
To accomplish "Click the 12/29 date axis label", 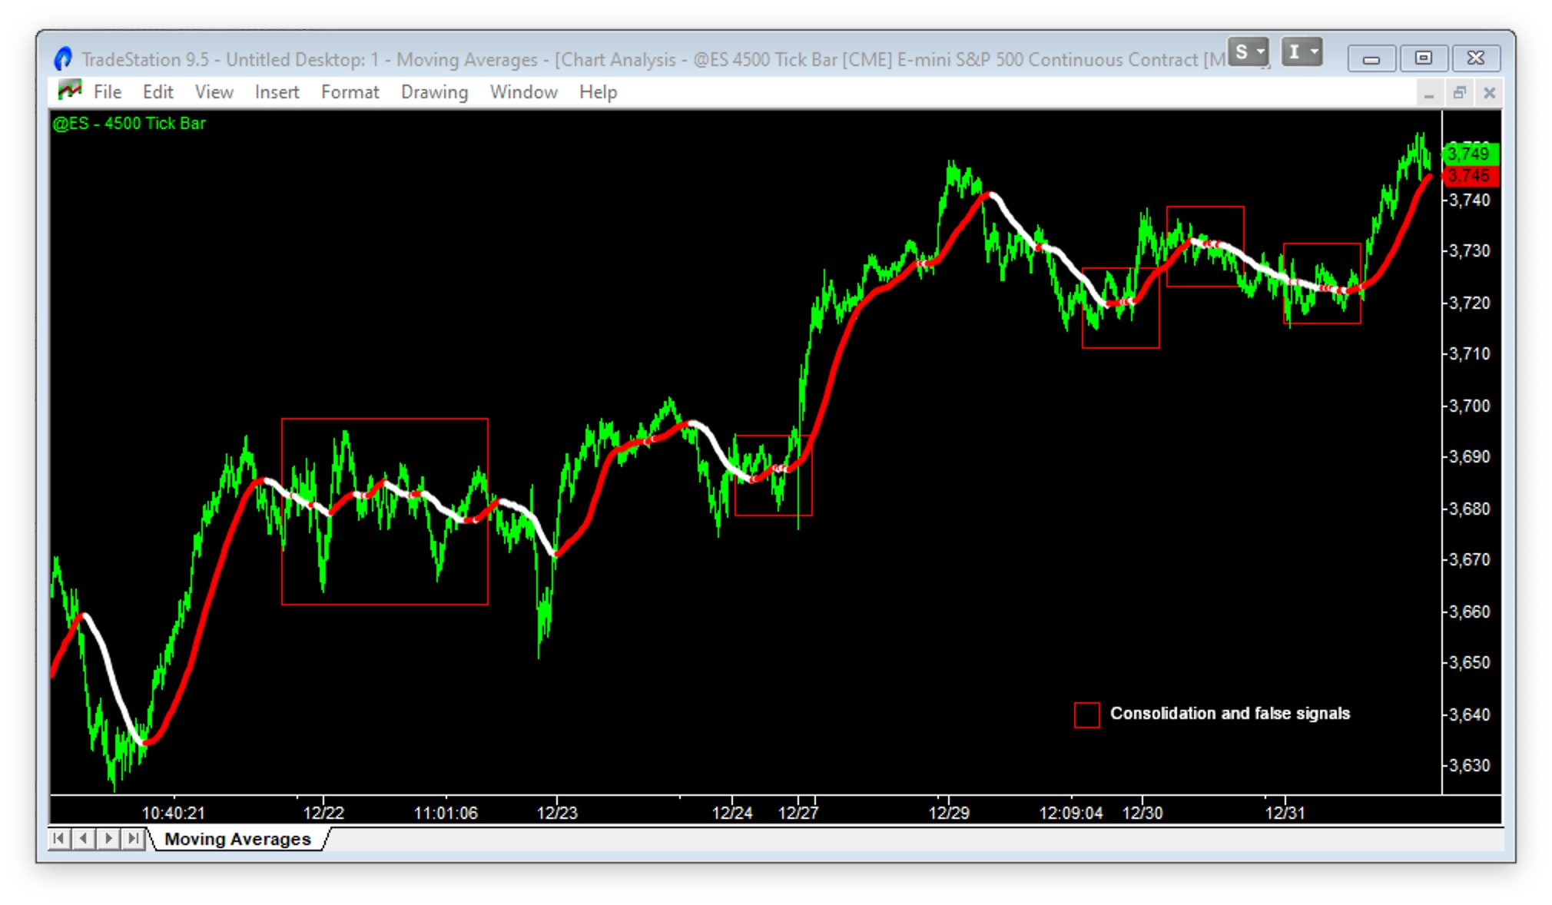I will click(x=949, y=813).
